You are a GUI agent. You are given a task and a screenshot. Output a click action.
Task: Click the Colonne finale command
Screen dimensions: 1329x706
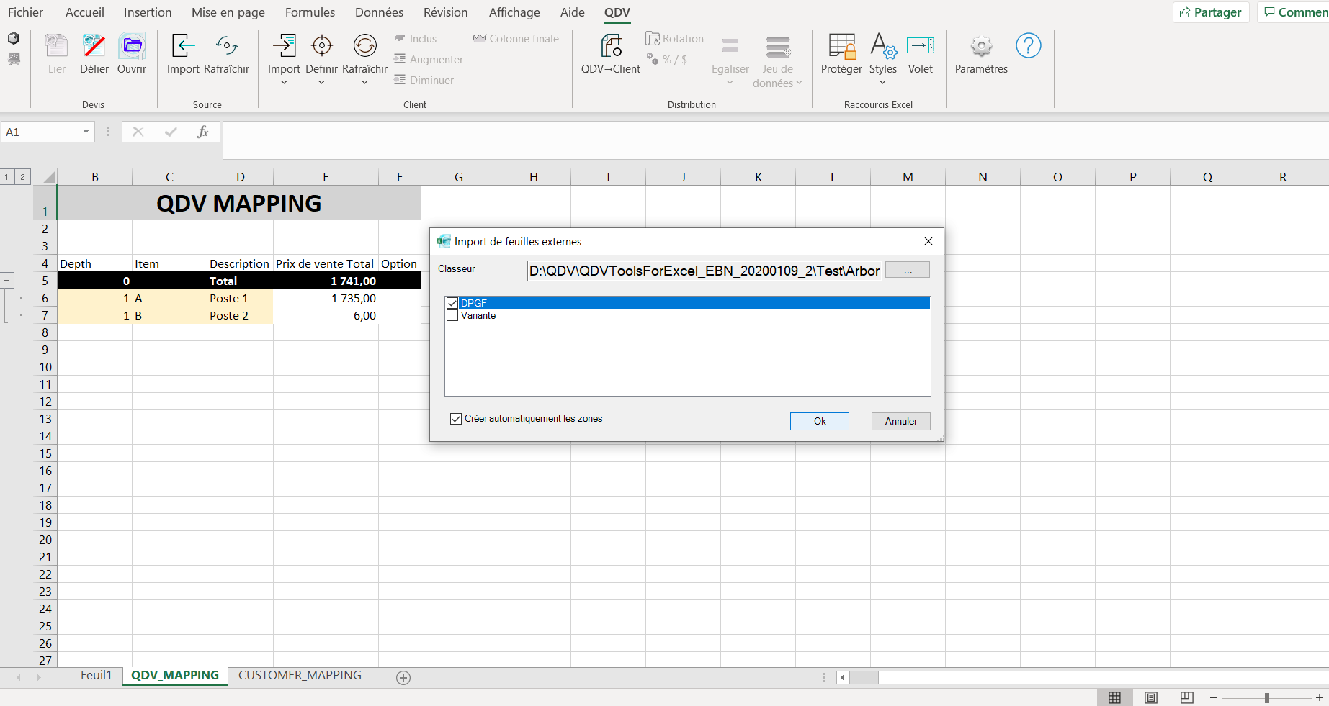pos(516,39)
